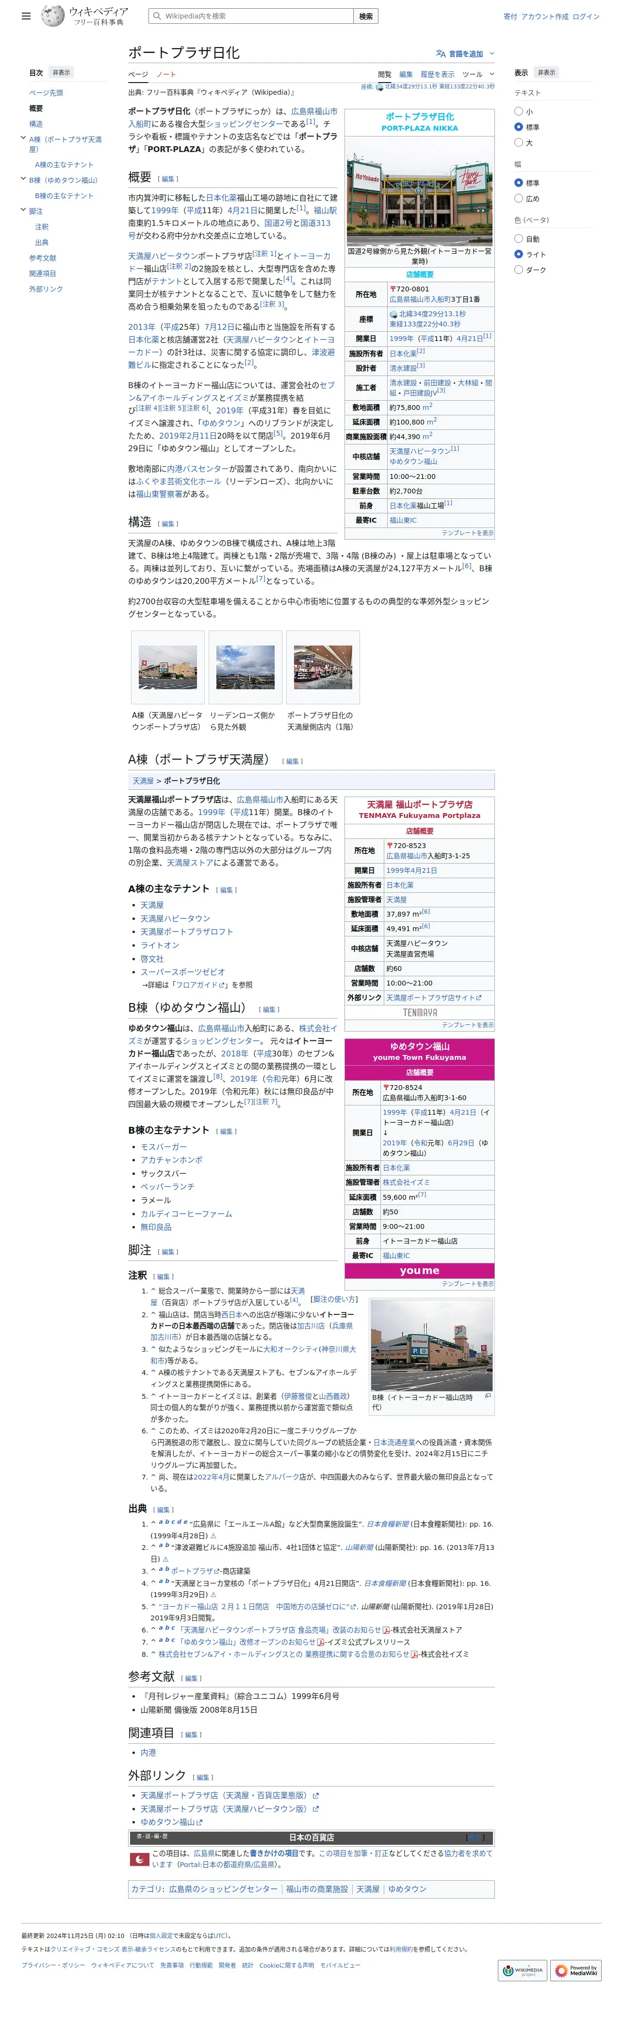Image resolution: width=623 pixels, height=2024 pixels.
Task: Click the アカウント作成 link
Action: click(x=544, y=17)
